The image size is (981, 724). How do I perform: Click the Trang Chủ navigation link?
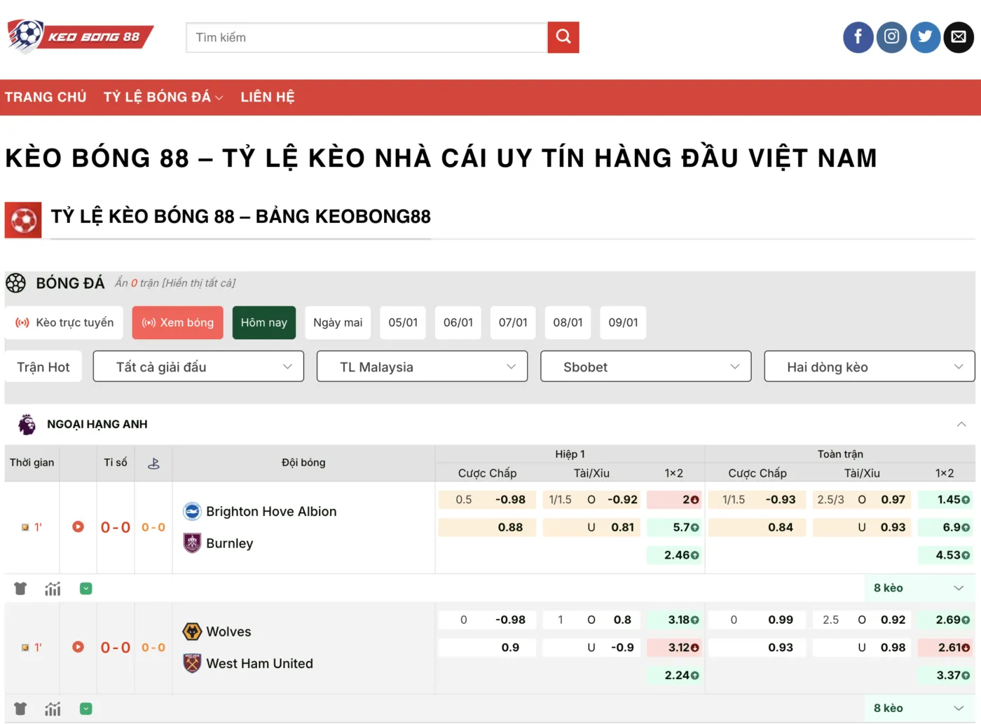tap(46, 97)
